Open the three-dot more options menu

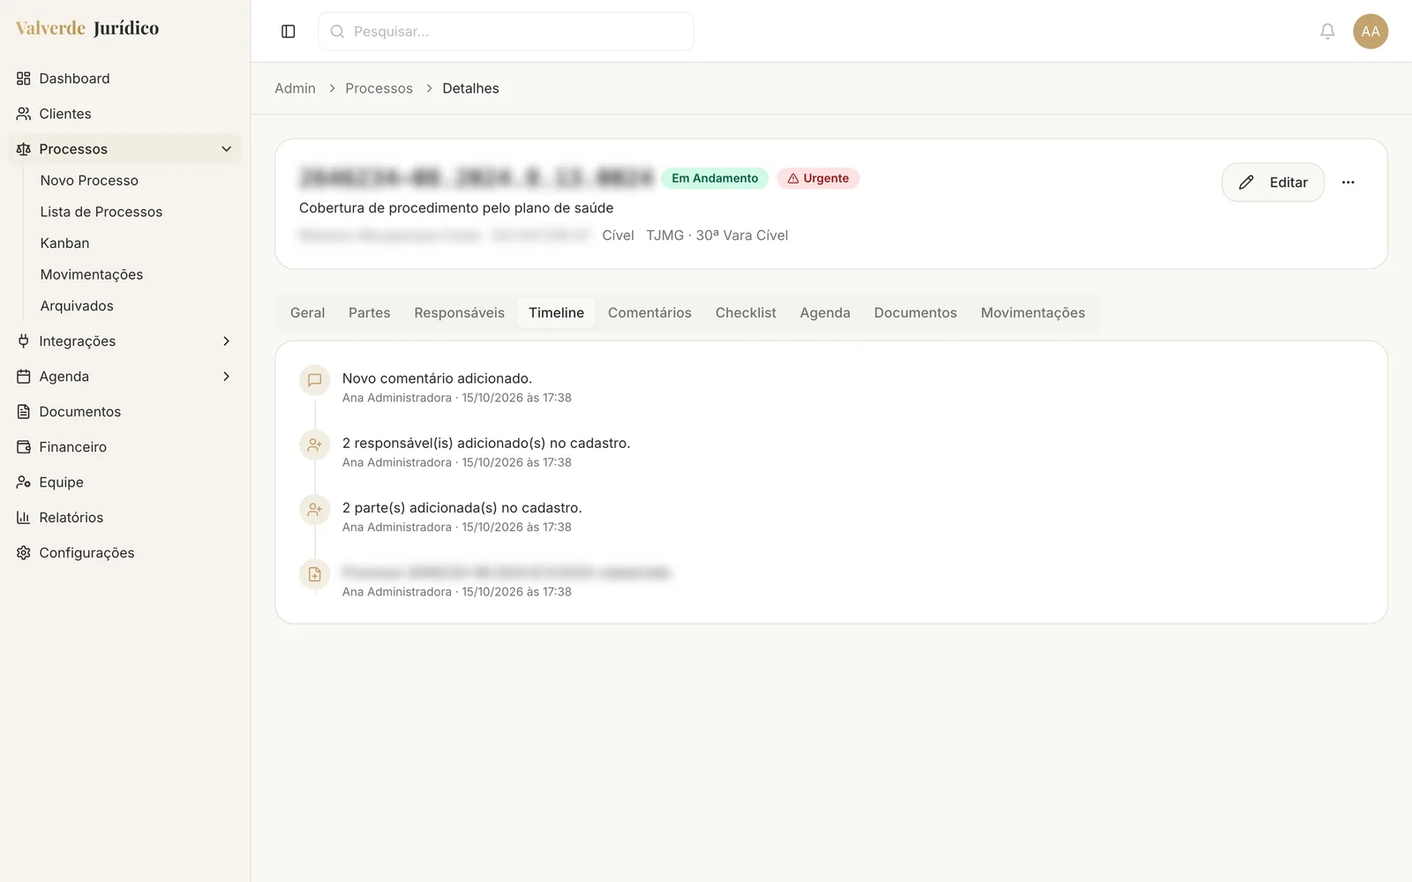point(1348,183)
